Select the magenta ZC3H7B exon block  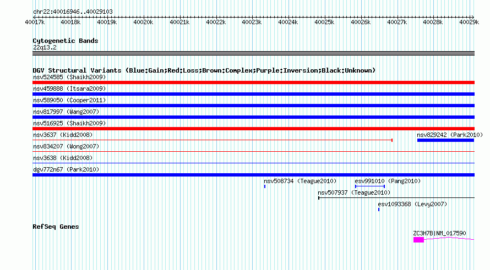pyautogui.click(x=419, y=240)
